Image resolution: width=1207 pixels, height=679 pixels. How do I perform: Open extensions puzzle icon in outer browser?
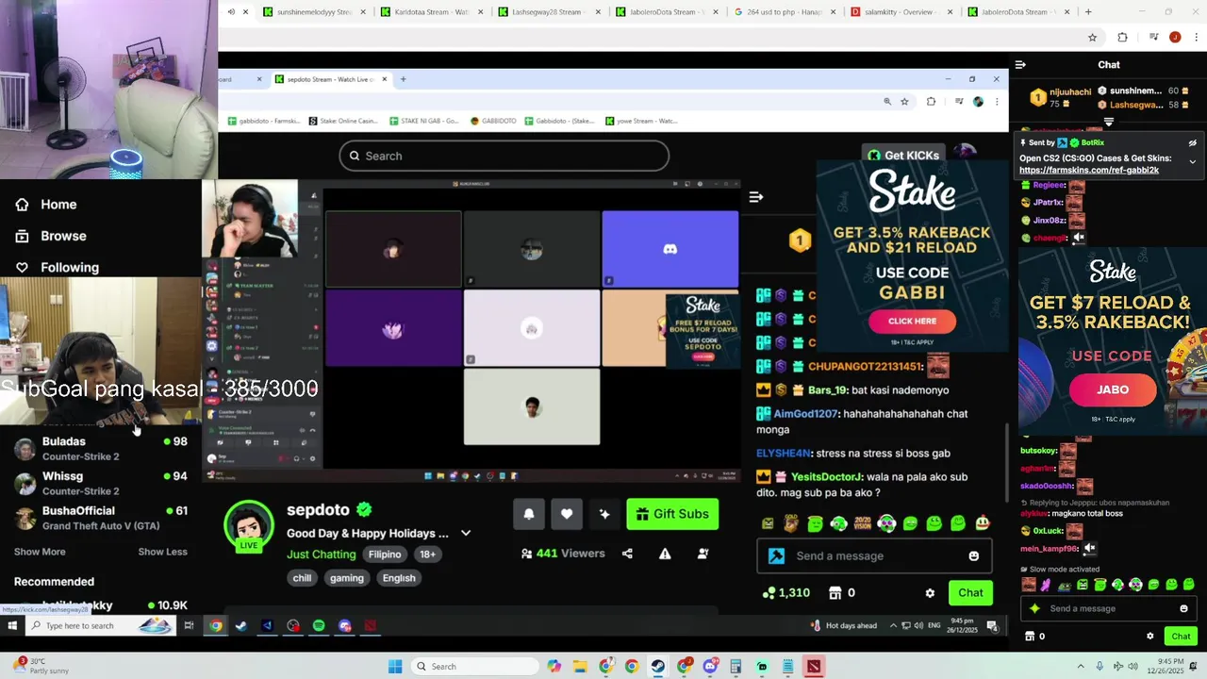click(1122, 38)
